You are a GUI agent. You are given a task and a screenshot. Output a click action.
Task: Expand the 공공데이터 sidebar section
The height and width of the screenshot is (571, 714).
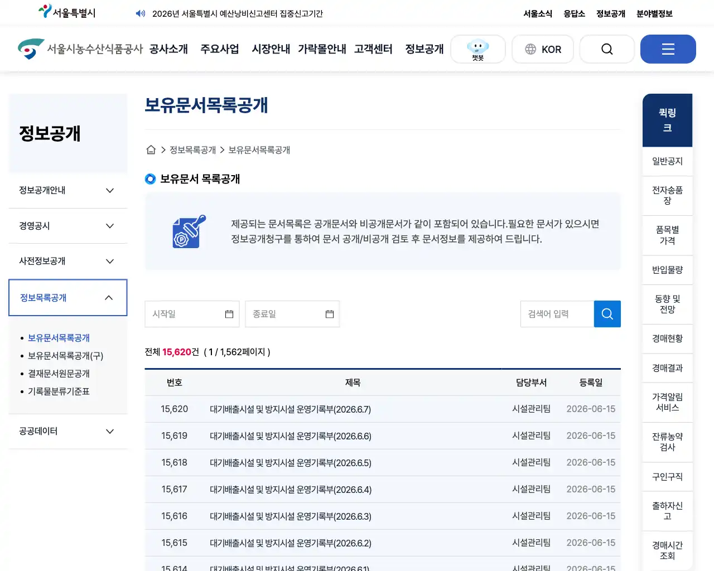[x=68, y=431]
